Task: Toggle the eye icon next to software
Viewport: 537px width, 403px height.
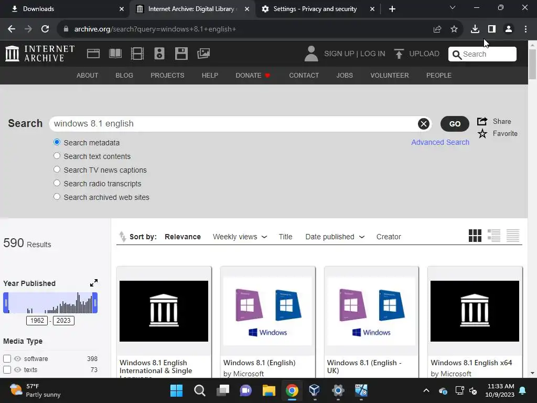Action: [17, 359]
